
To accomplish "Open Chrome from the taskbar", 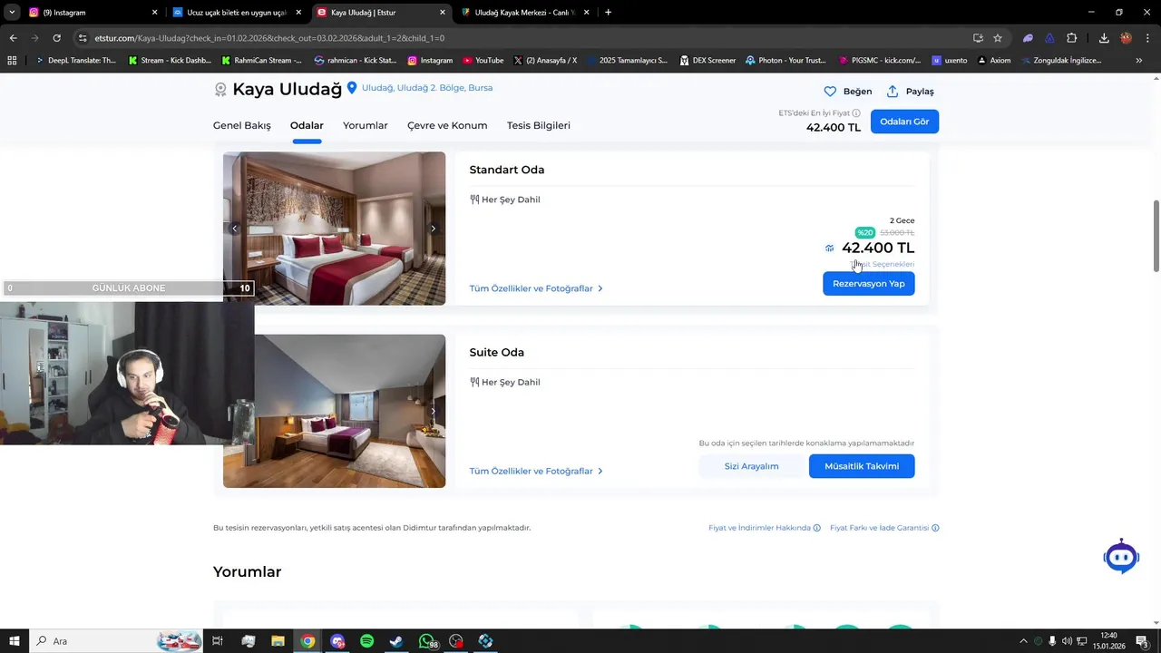I will [x=307, y=641].
